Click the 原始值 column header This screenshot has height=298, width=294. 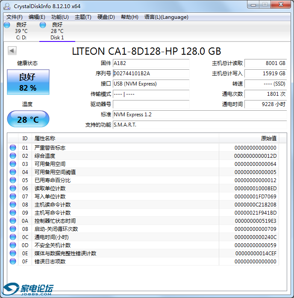tap(249, 139)
